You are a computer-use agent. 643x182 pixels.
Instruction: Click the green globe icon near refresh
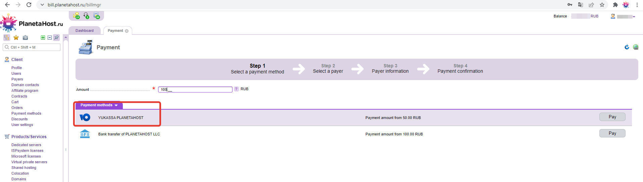pyautogui.click(x=635, y=47)
